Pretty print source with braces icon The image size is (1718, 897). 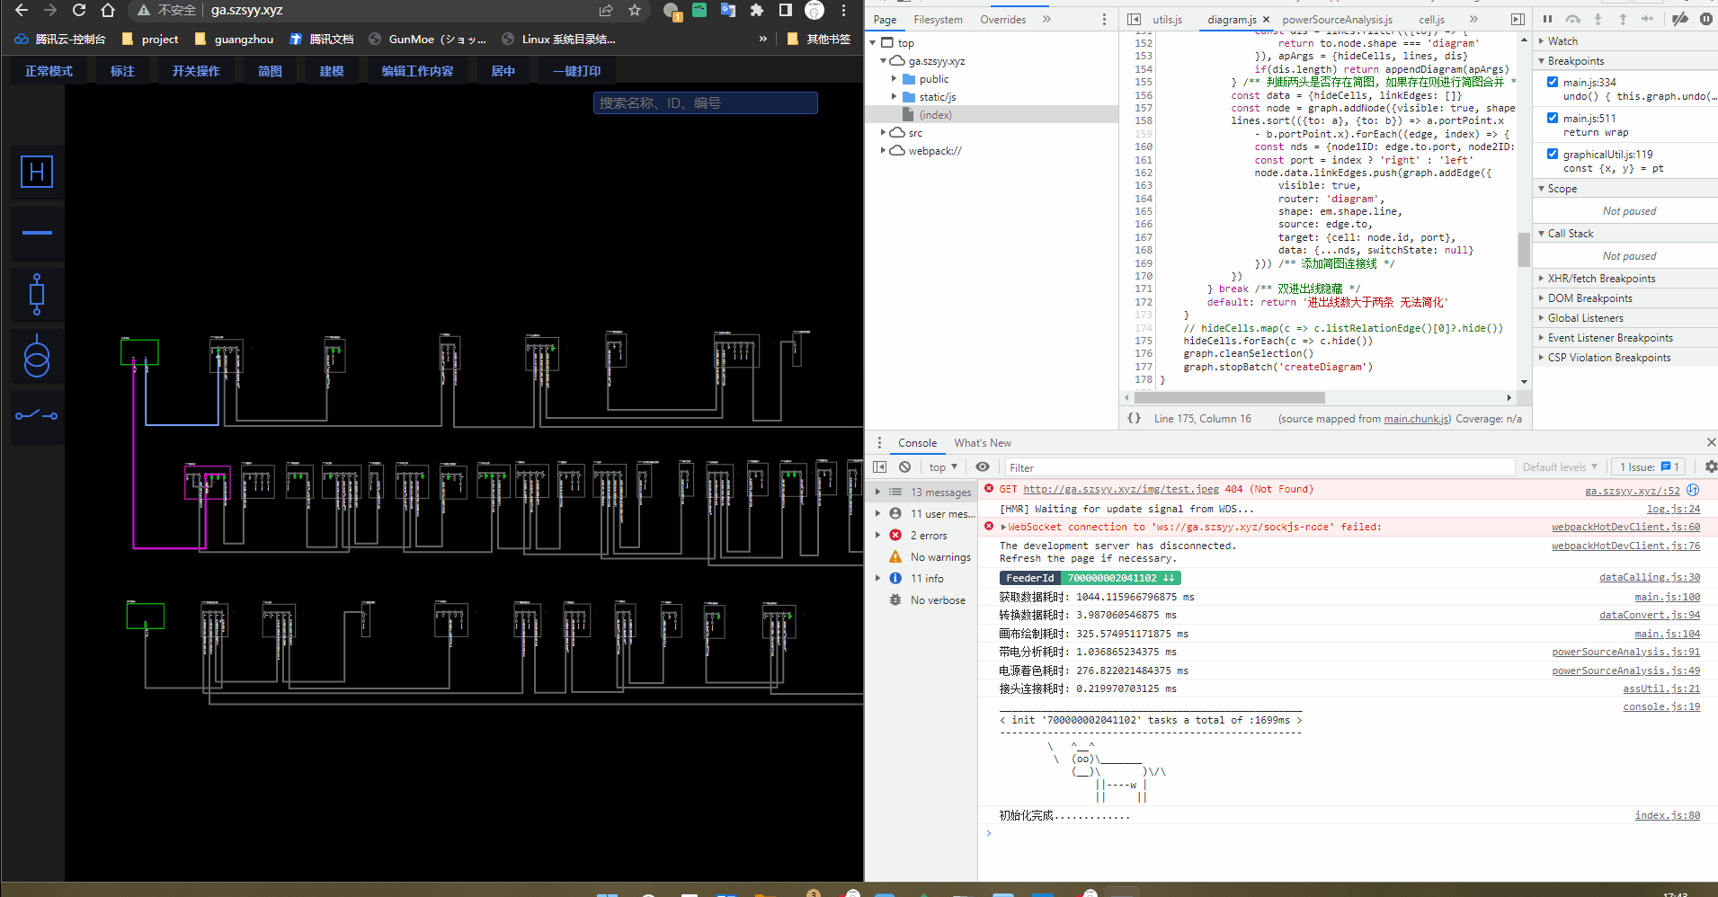tap(1135, 418)
